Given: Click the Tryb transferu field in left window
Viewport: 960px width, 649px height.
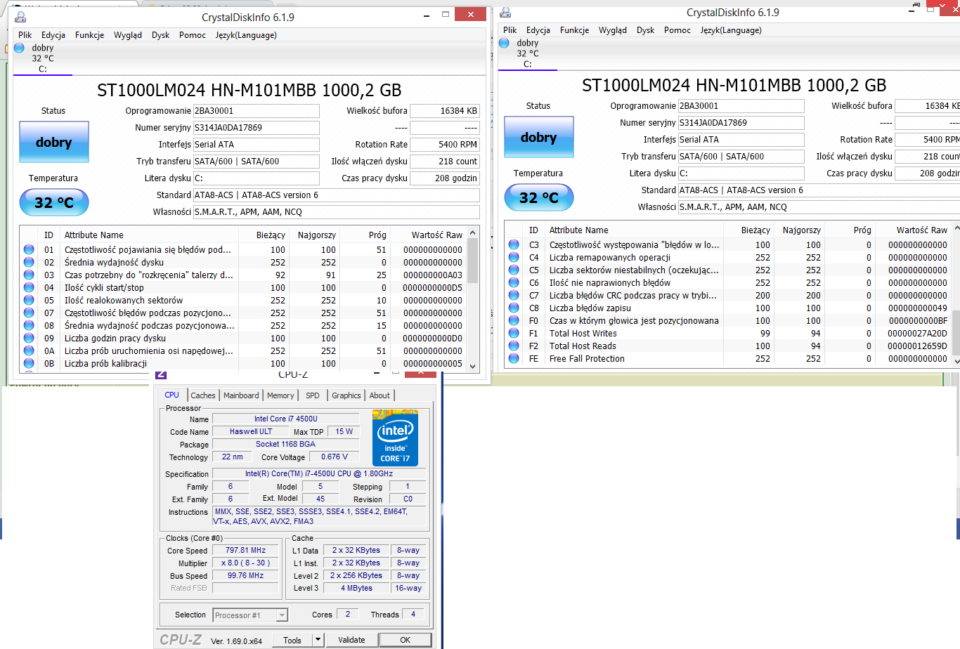Looking at the screenshot, I should click(257, 162).
